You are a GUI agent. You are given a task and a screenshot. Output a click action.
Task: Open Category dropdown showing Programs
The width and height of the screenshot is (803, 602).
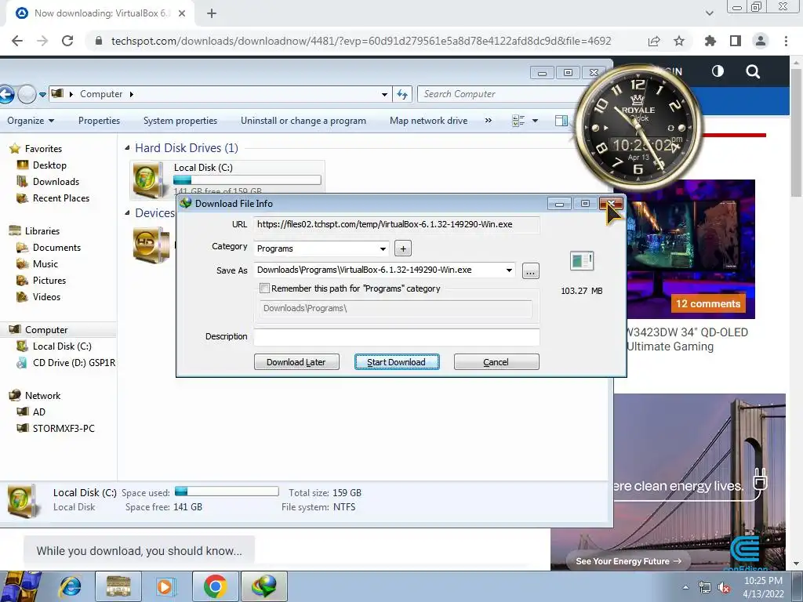pos(322,248)
